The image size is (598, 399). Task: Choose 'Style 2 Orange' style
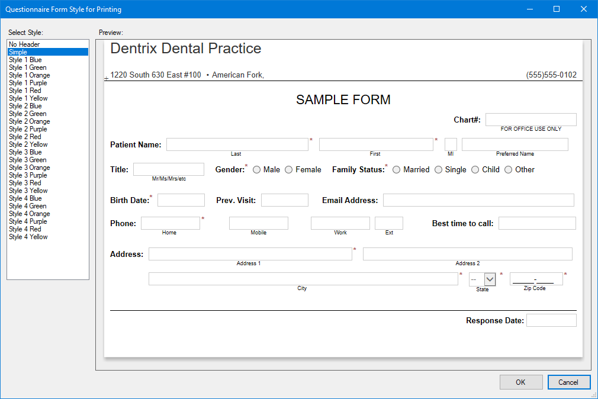[x=30, y=121]
